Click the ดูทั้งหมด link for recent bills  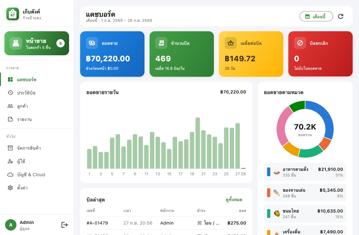click(x=234, y=200)
